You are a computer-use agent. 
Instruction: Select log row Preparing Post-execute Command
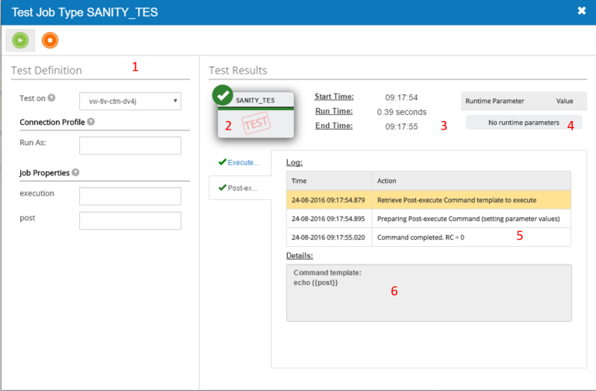click(x=428, y=219)
